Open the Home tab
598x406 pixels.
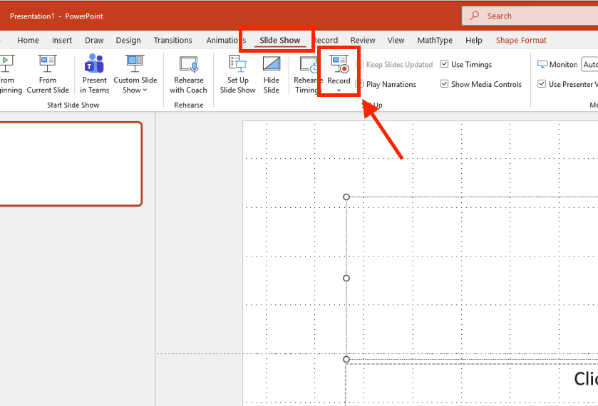point(28,40)
